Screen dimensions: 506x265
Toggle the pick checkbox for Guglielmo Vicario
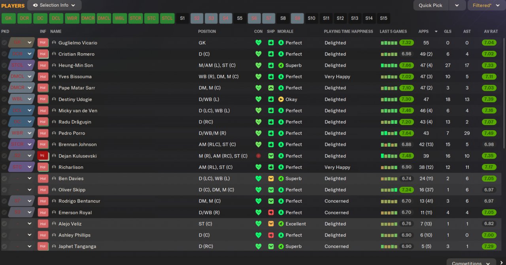[x=4, y=43]
